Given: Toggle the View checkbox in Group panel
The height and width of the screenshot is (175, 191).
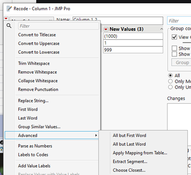Looking at the screenshot, I should (174, 37).
